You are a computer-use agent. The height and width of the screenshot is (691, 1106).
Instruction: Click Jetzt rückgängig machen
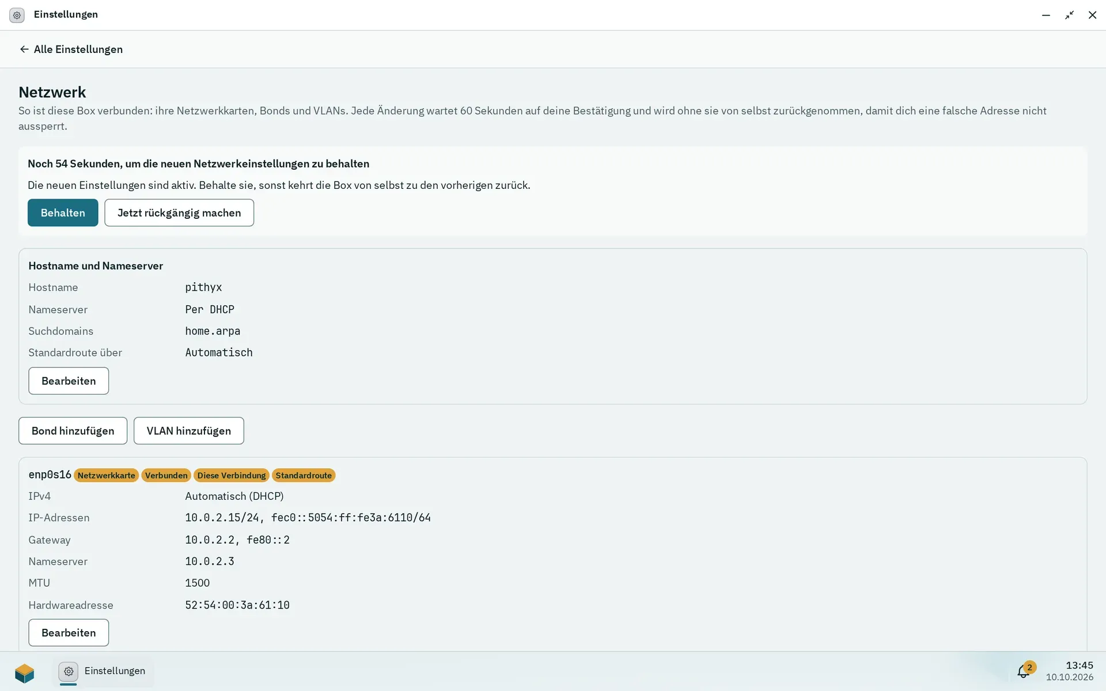point(179,213)
